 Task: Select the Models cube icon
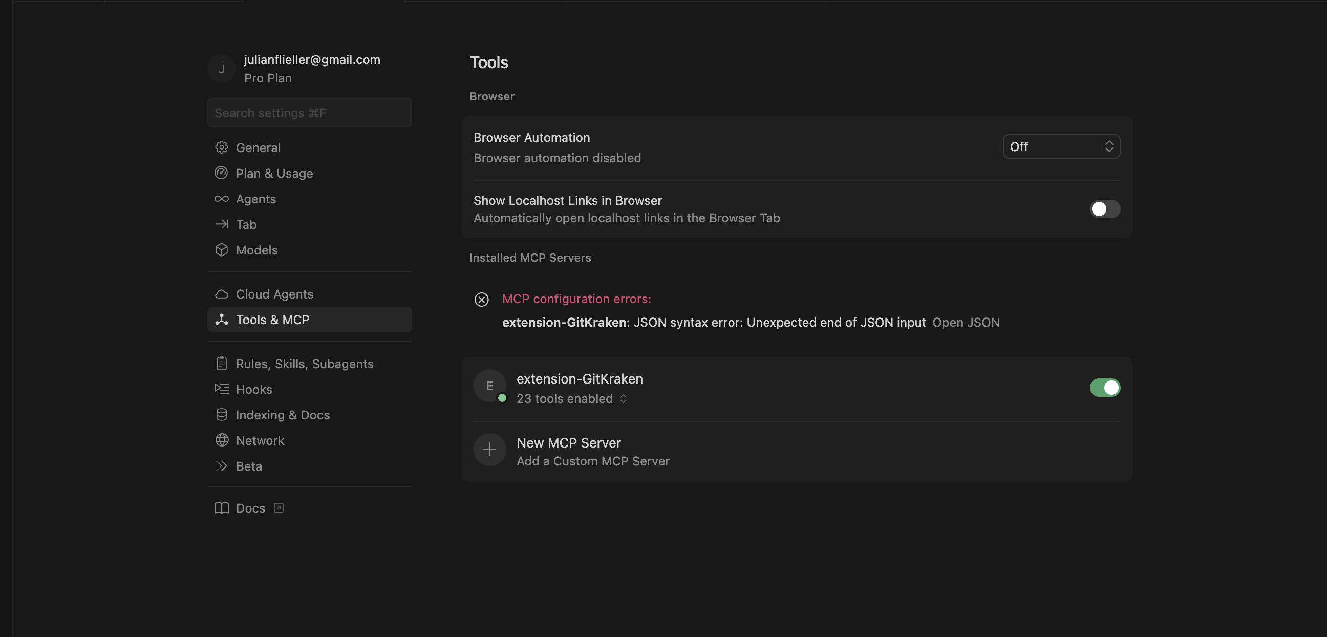222,250
